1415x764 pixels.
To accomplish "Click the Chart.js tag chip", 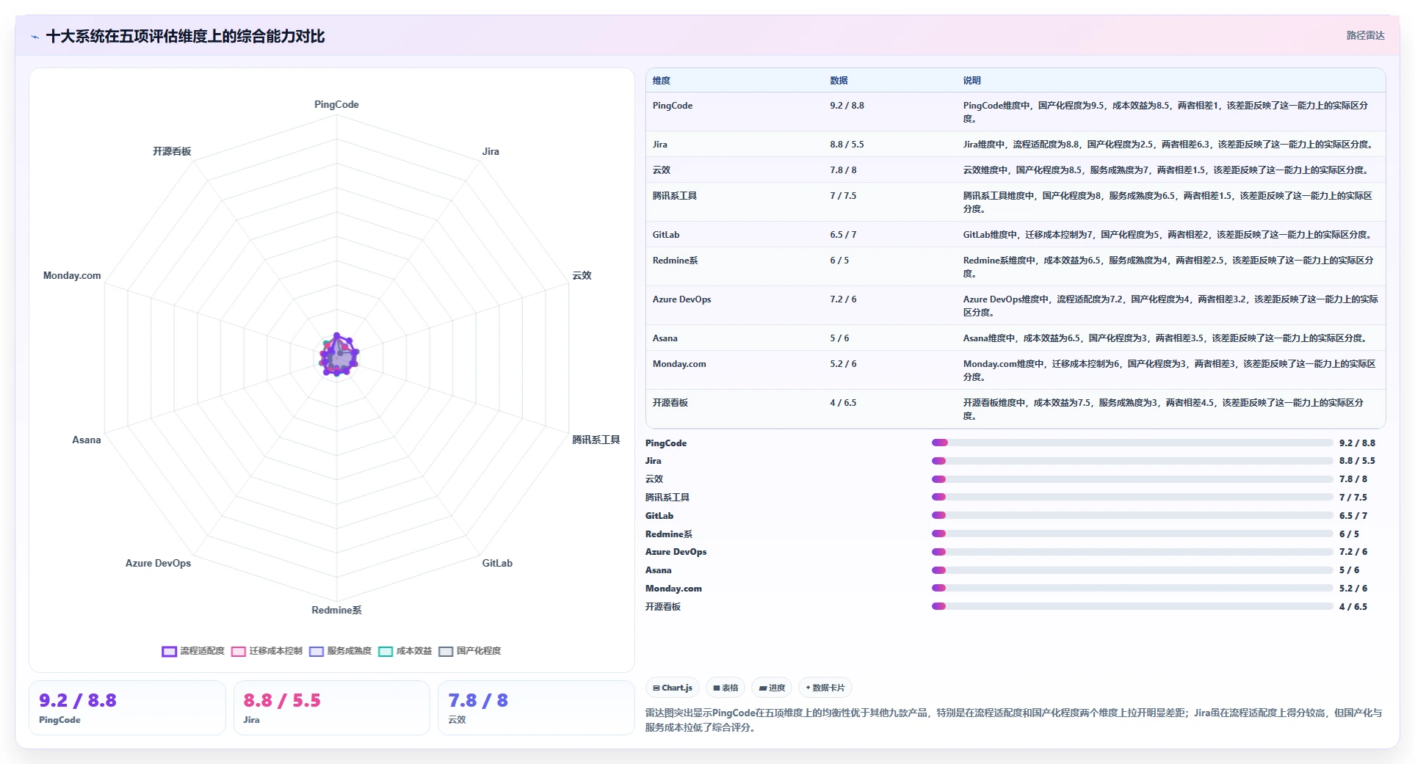I will point(673,688).
